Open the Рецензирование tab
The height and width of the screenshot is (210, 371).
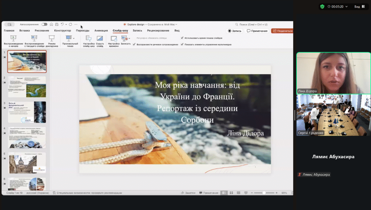[158, 30]
